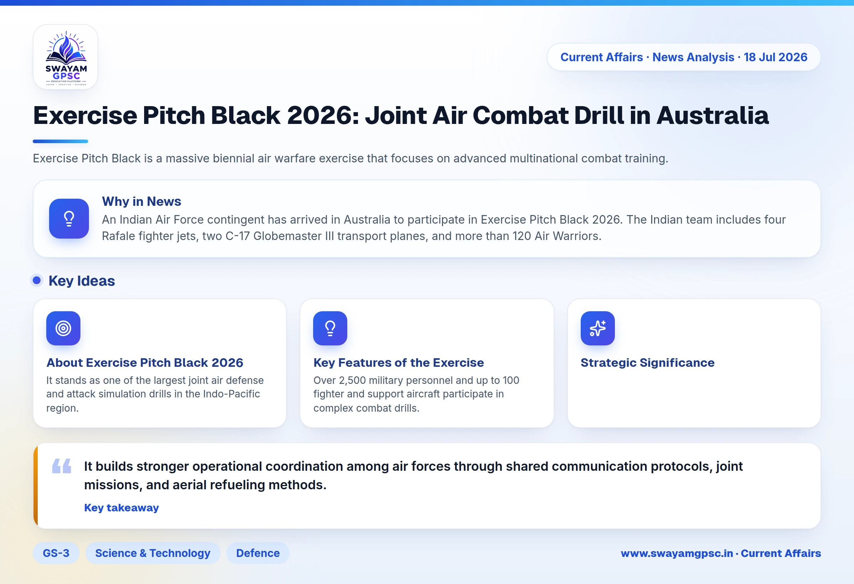The height and width of the screenshot is (584, 854).
Task: Click the Swayam GPSC logo
Action: [x=65, y=57]
